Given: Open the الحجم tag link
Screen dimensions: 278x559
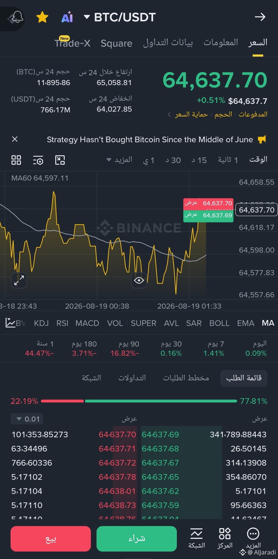Looking at the screenshot, I should pyautogui.click(x=223, y=114).
